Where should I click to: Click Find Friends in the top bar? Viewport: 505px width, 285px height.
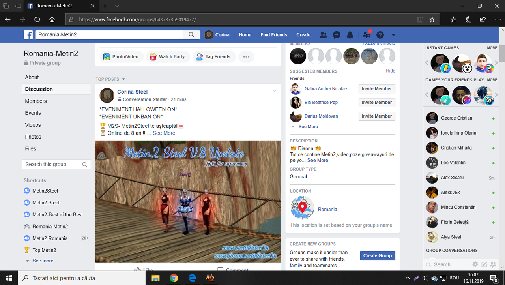pyautogui.click(x=274, y=35)
